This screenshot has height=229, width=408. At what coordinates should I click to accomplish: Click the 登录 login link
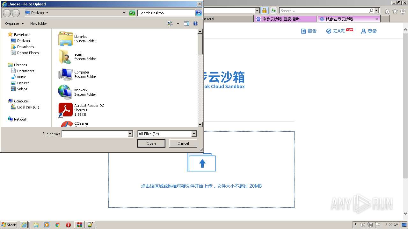pos(369,31)
